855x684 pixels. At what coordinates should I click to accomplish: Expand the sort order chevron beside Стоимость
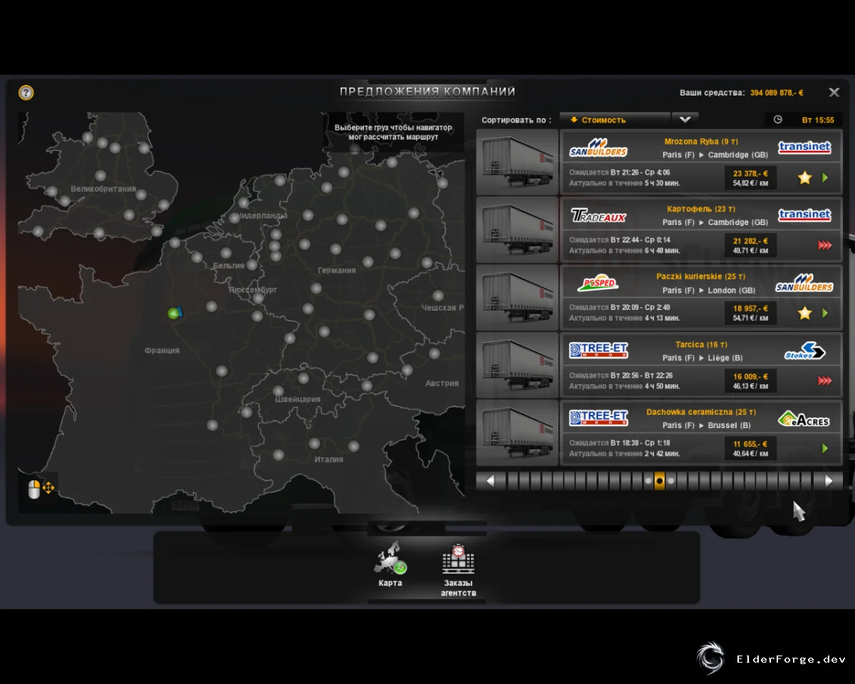click(x=685, y=120)
